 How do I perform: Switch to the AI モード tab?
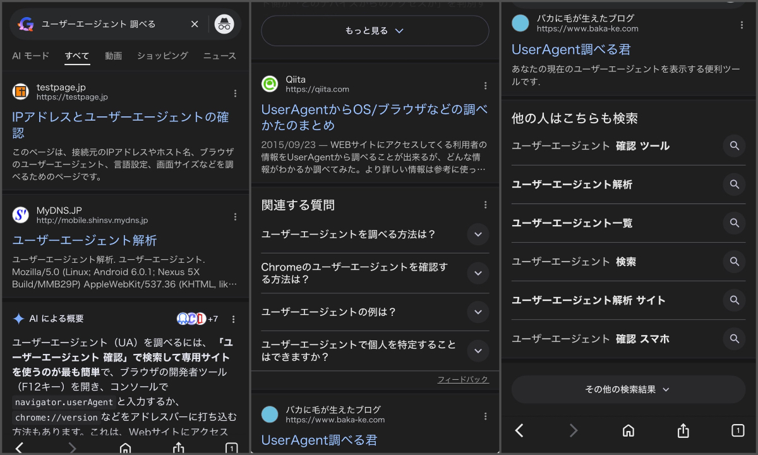pos(30,56)
